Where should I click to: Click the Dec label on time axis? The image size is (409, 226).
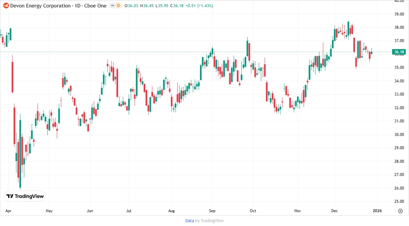334,211
